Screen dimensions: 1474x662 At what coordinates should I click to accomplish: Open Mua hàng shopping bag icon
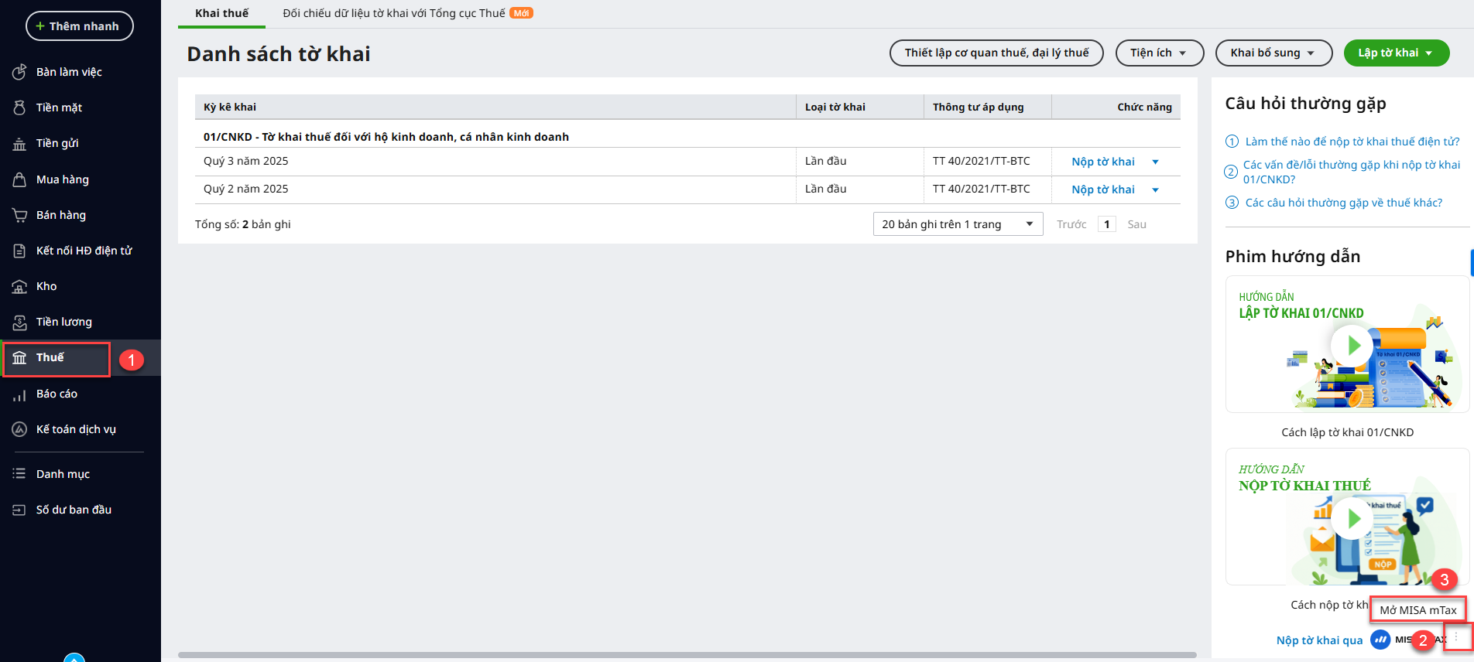click(x=19, y=179)
